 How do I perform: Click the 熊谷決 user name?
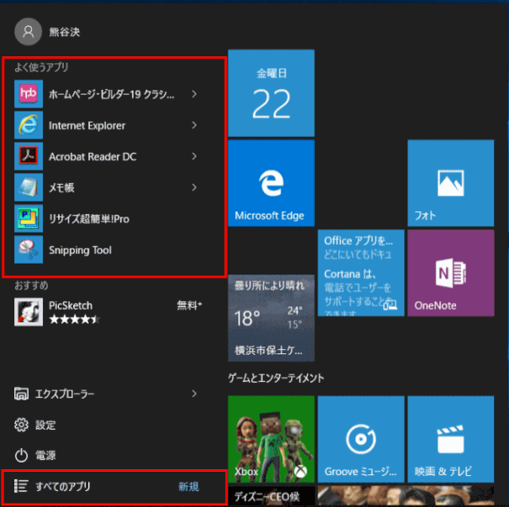point(65,32)
